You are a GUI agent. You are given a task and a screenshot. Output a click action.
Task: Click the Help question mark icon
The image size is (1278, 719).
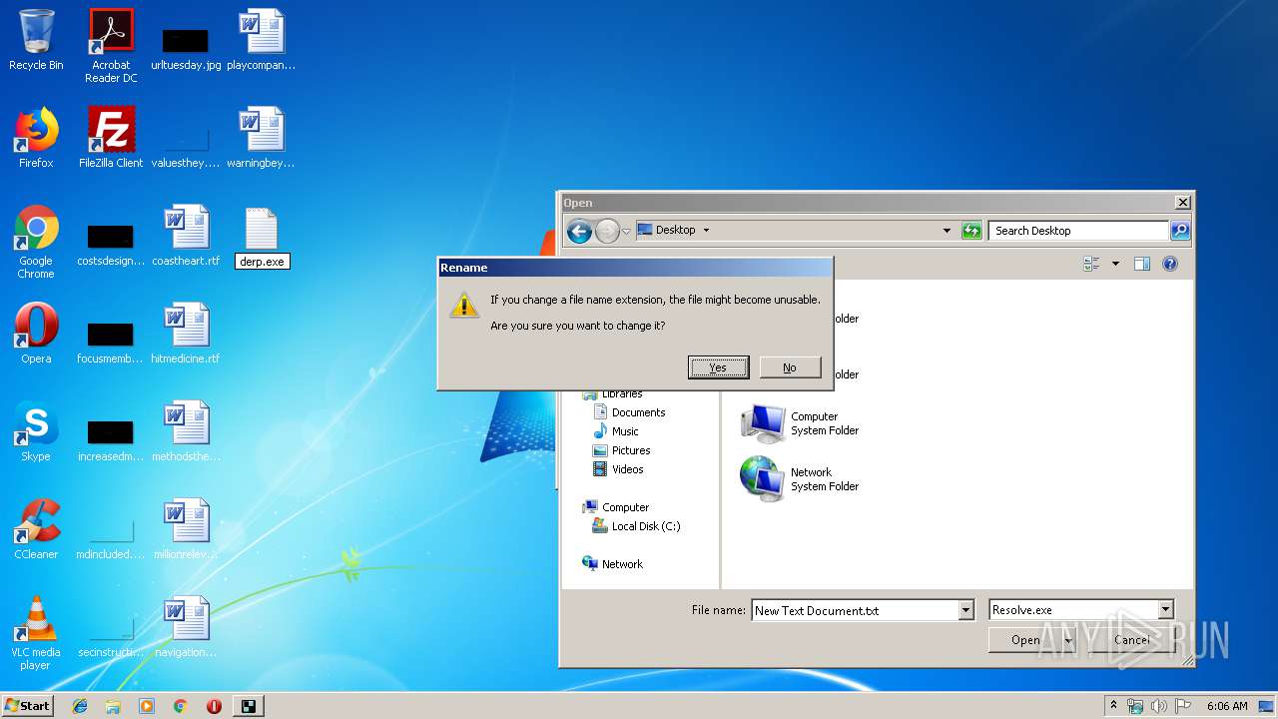point(1170,264)
